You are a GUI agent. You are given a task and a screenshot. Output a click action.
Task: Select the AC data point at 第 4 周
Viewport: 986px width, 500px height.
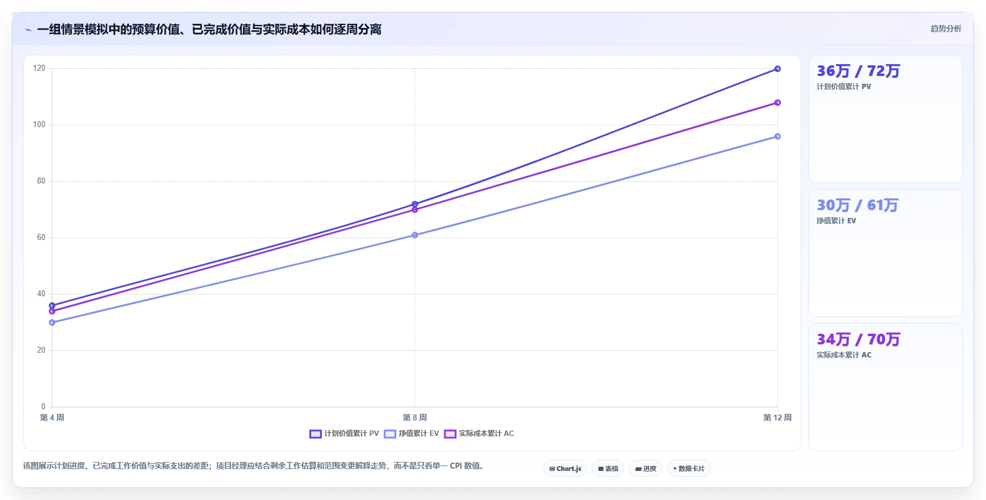point(52,311)
